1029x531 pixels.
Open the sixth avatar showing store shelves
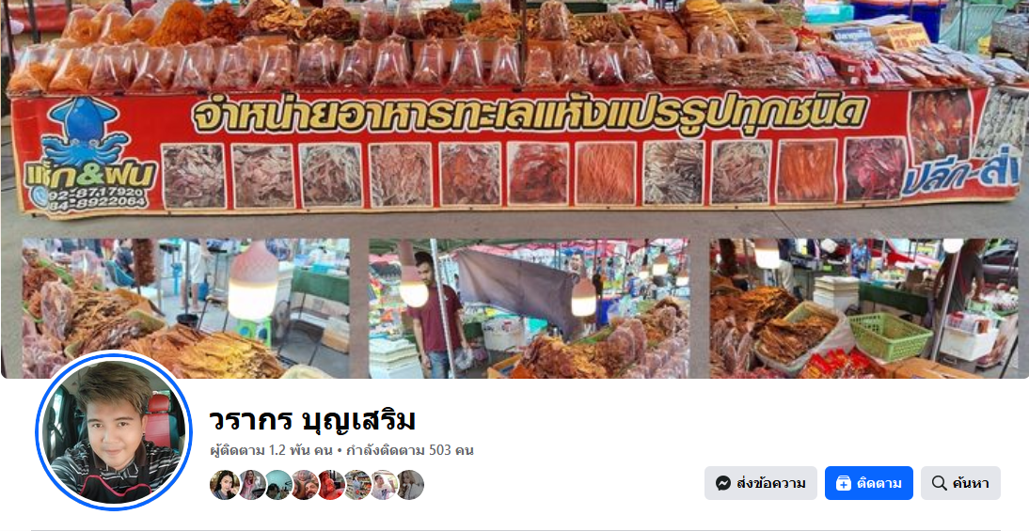[357, 485]
